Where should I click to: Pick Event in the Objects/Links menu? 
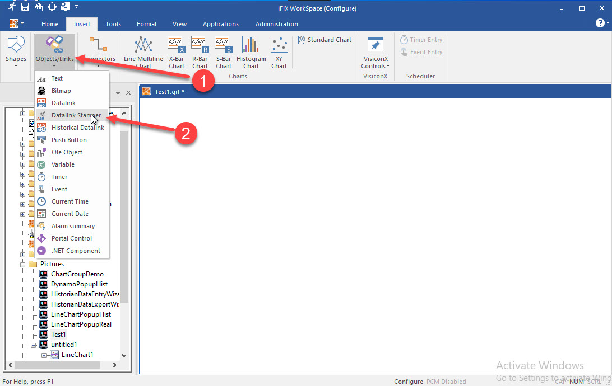point(72,189)
